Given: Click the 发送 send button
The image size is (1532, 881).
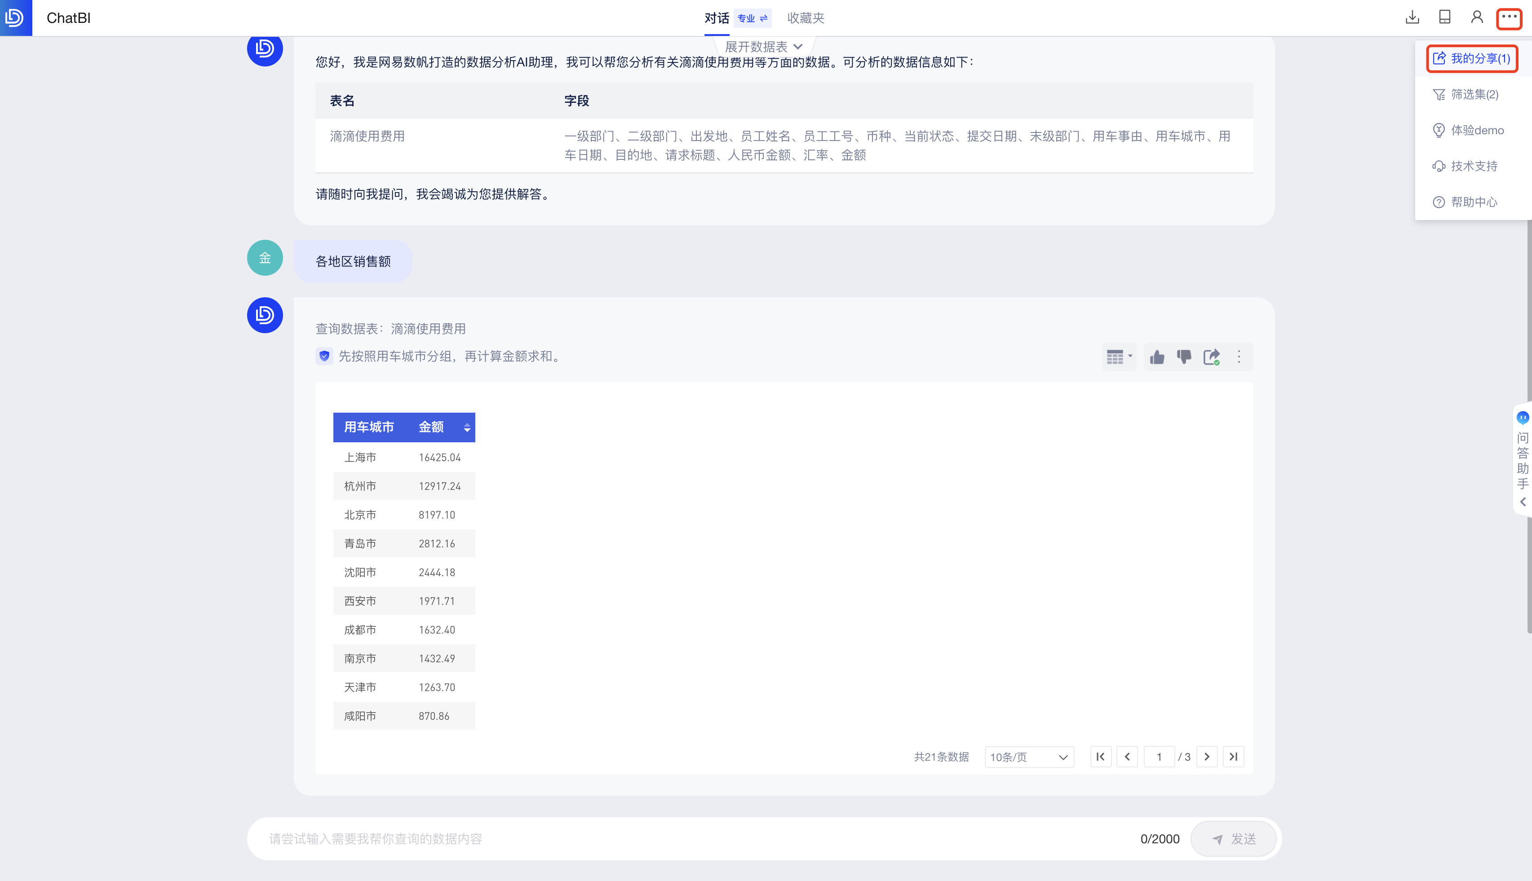Looking at the screenshot, I should (1233, 839).
